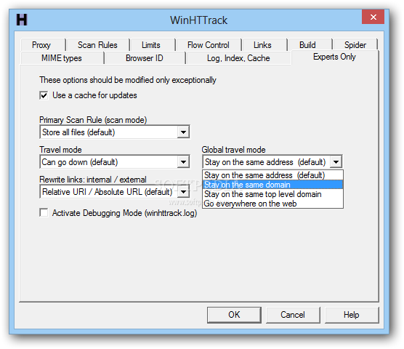Click the Cancel button
The height and width of the screenshot is (349, 404).
point(293,315)
